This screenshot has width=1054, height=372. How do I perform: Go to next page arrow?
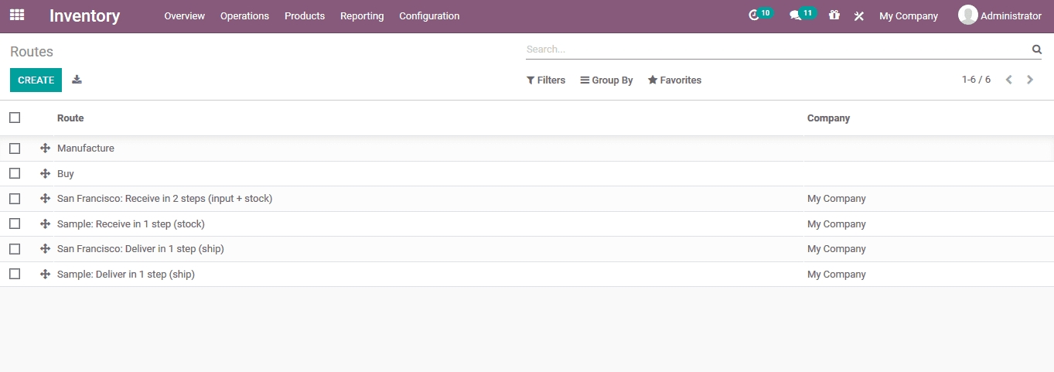tap(1030, 80)
